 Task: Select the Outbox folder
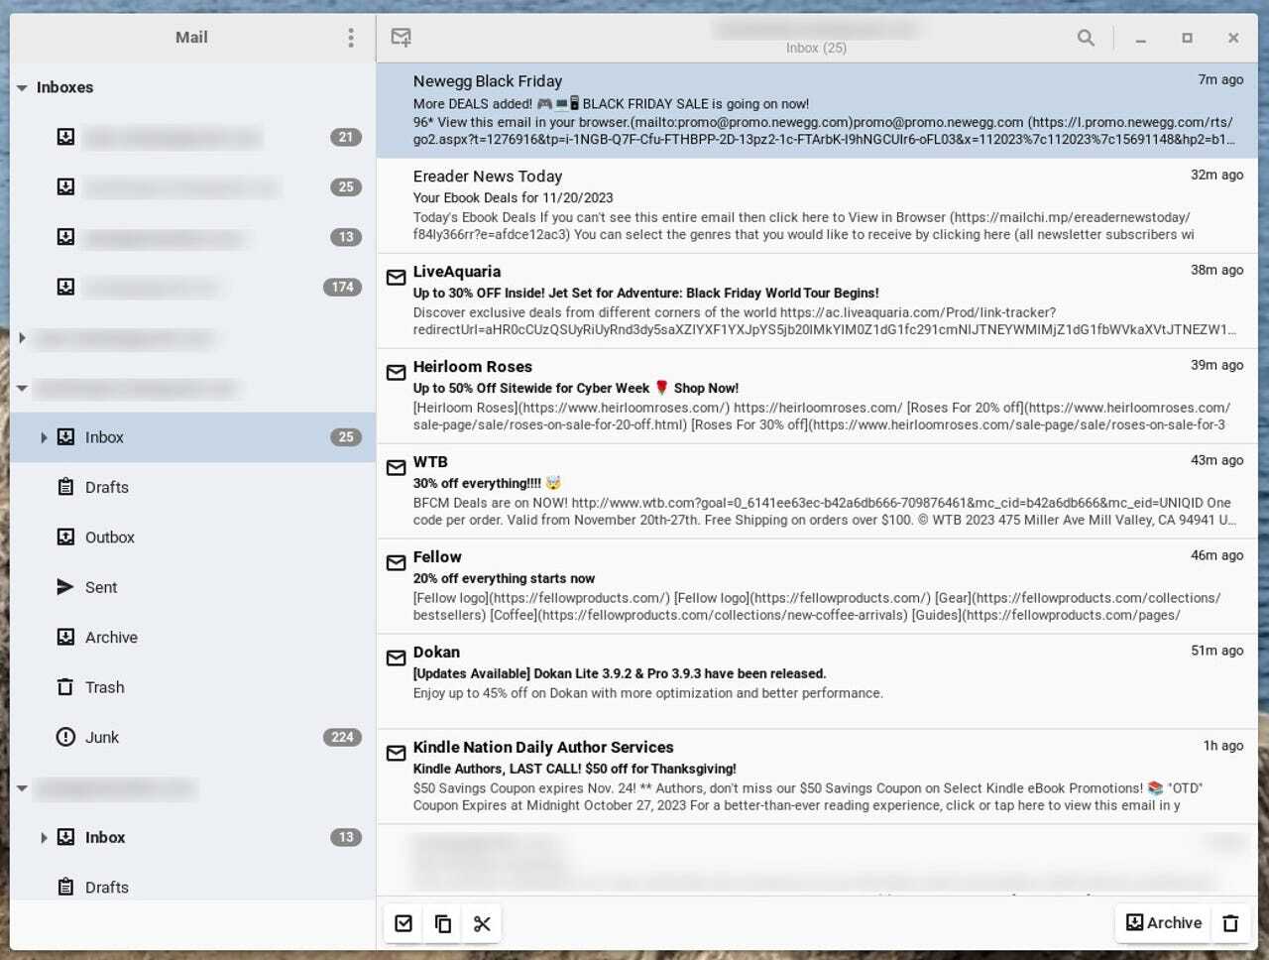tap(193, 538)
